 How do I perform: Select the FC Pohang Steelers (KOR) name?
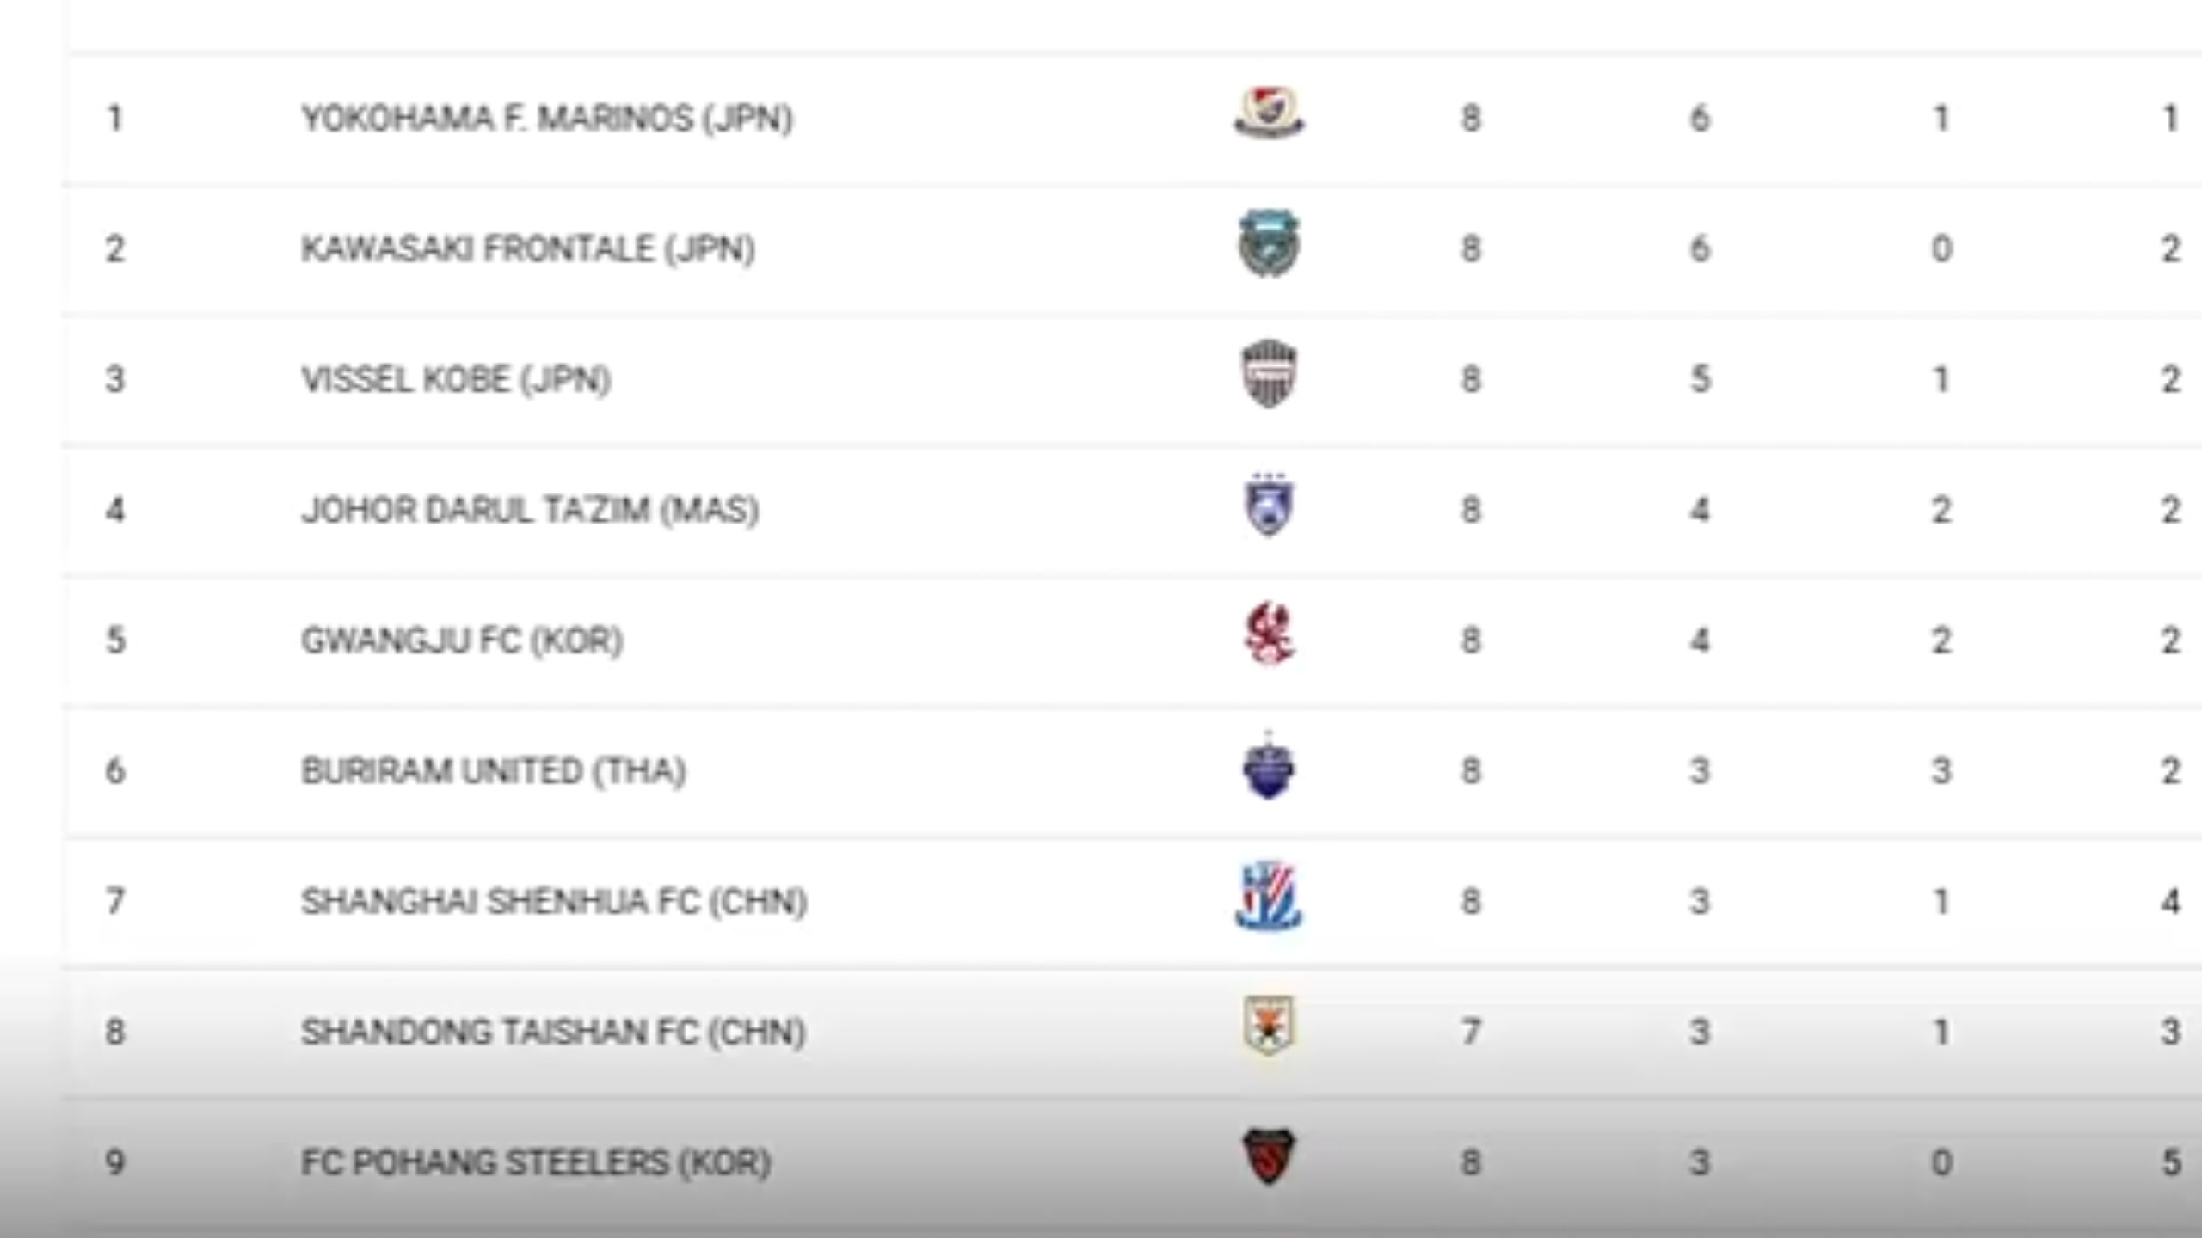(535, 1163)
